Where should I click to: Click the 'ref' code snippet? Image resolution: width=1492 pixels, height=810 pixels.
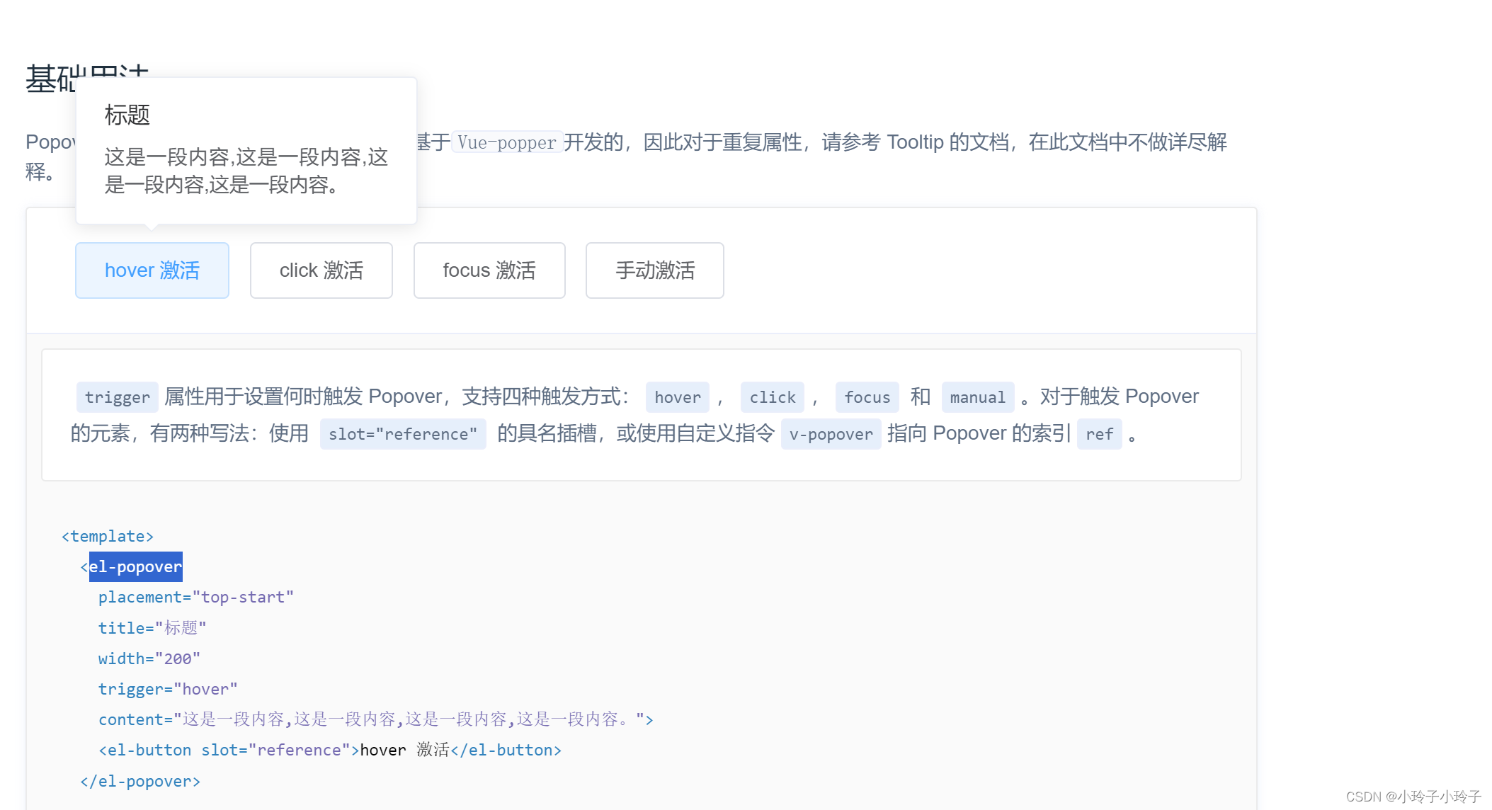point(1099,434)
